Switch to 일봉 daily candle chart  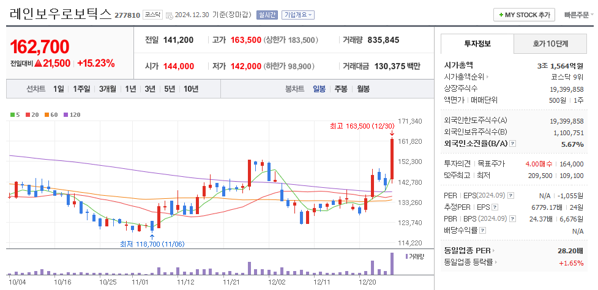(320, 89)
